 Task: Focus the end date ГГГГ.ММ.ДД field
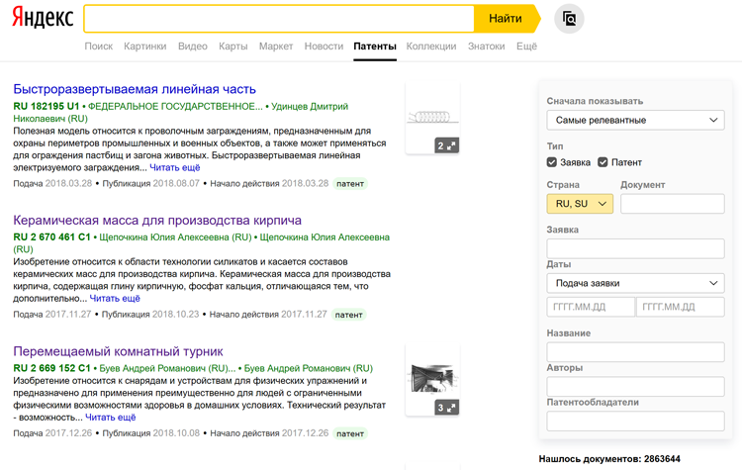pyautogui.click(x=680, y=307)
